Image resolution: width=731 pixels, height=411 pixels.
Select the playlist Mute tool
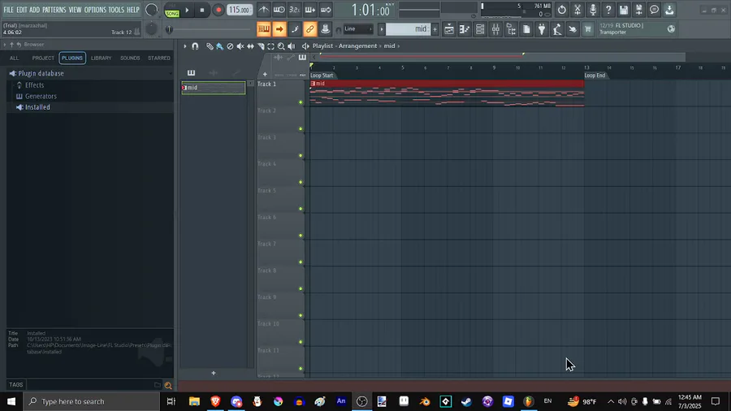click(240, 46)
